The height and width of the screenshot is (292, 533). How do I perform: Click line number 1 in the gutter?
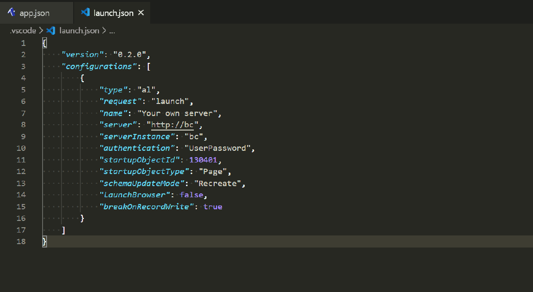(23, 43)
